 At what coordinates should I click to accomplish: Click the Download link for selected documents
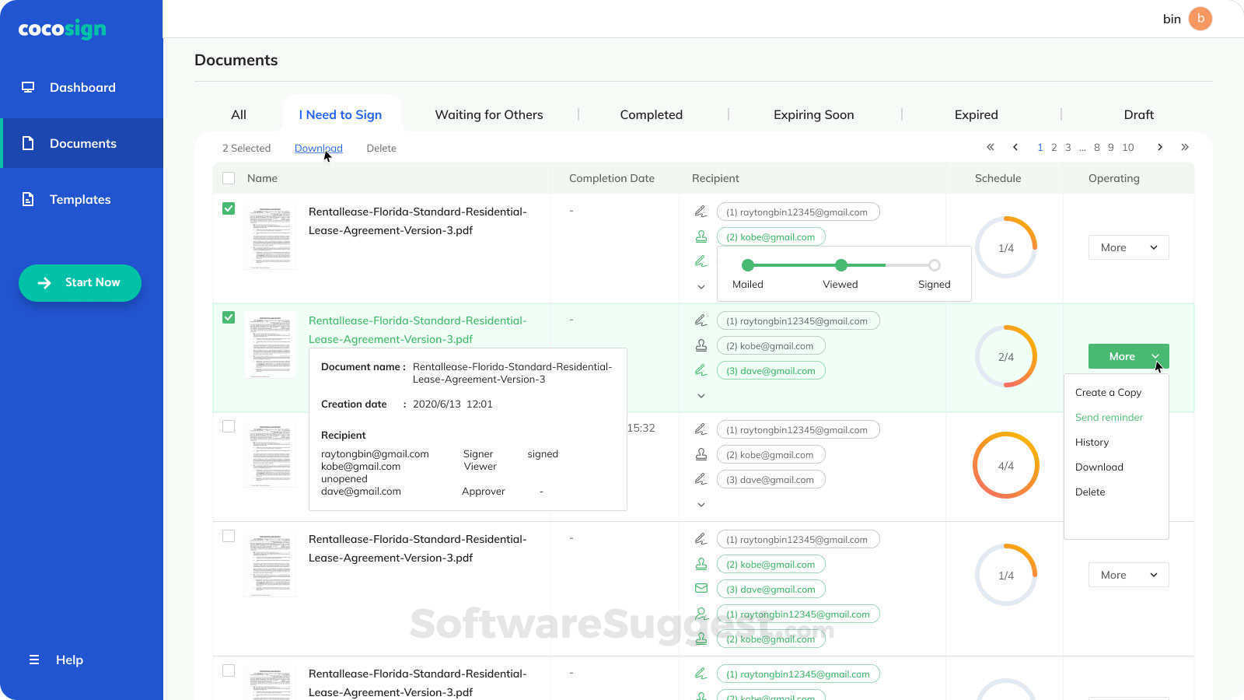coord(318,148)
